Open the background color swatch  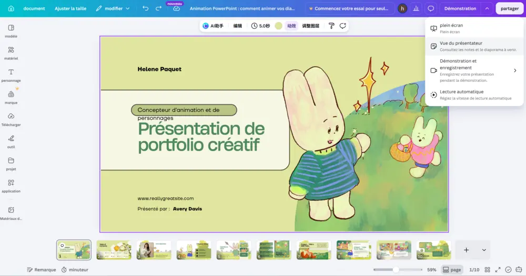[x=278, y=26]
